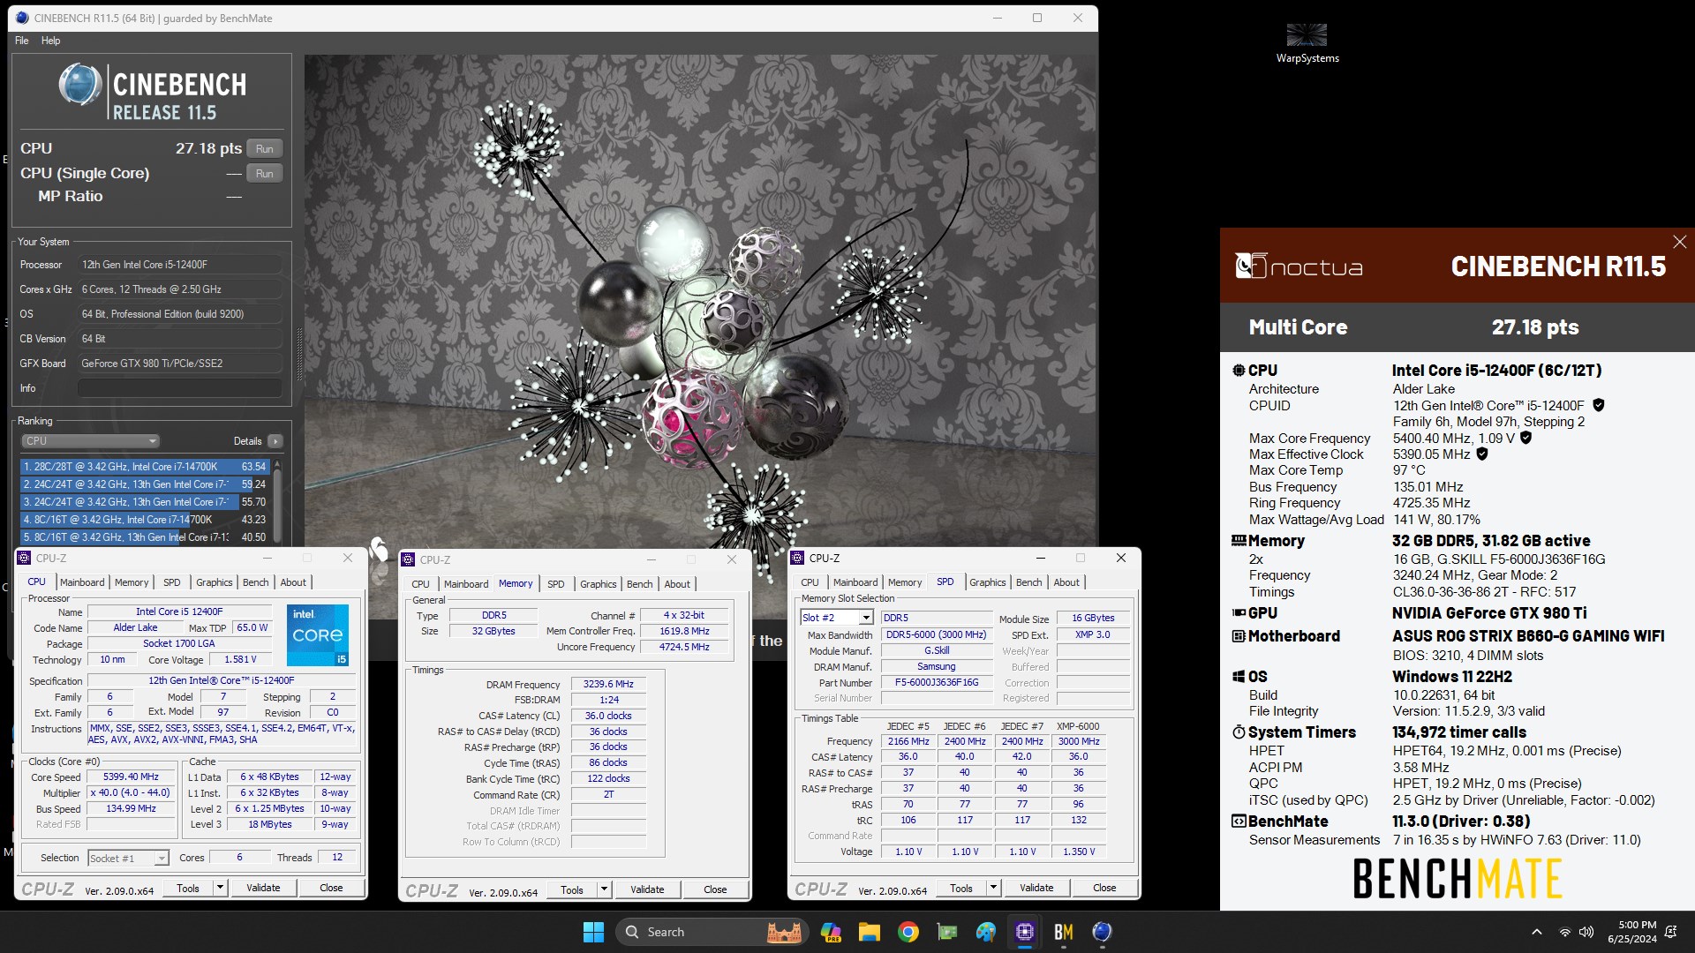Show hidden system tray icons
This screenshot has height=953, width=1695.
coord(1536,932)
